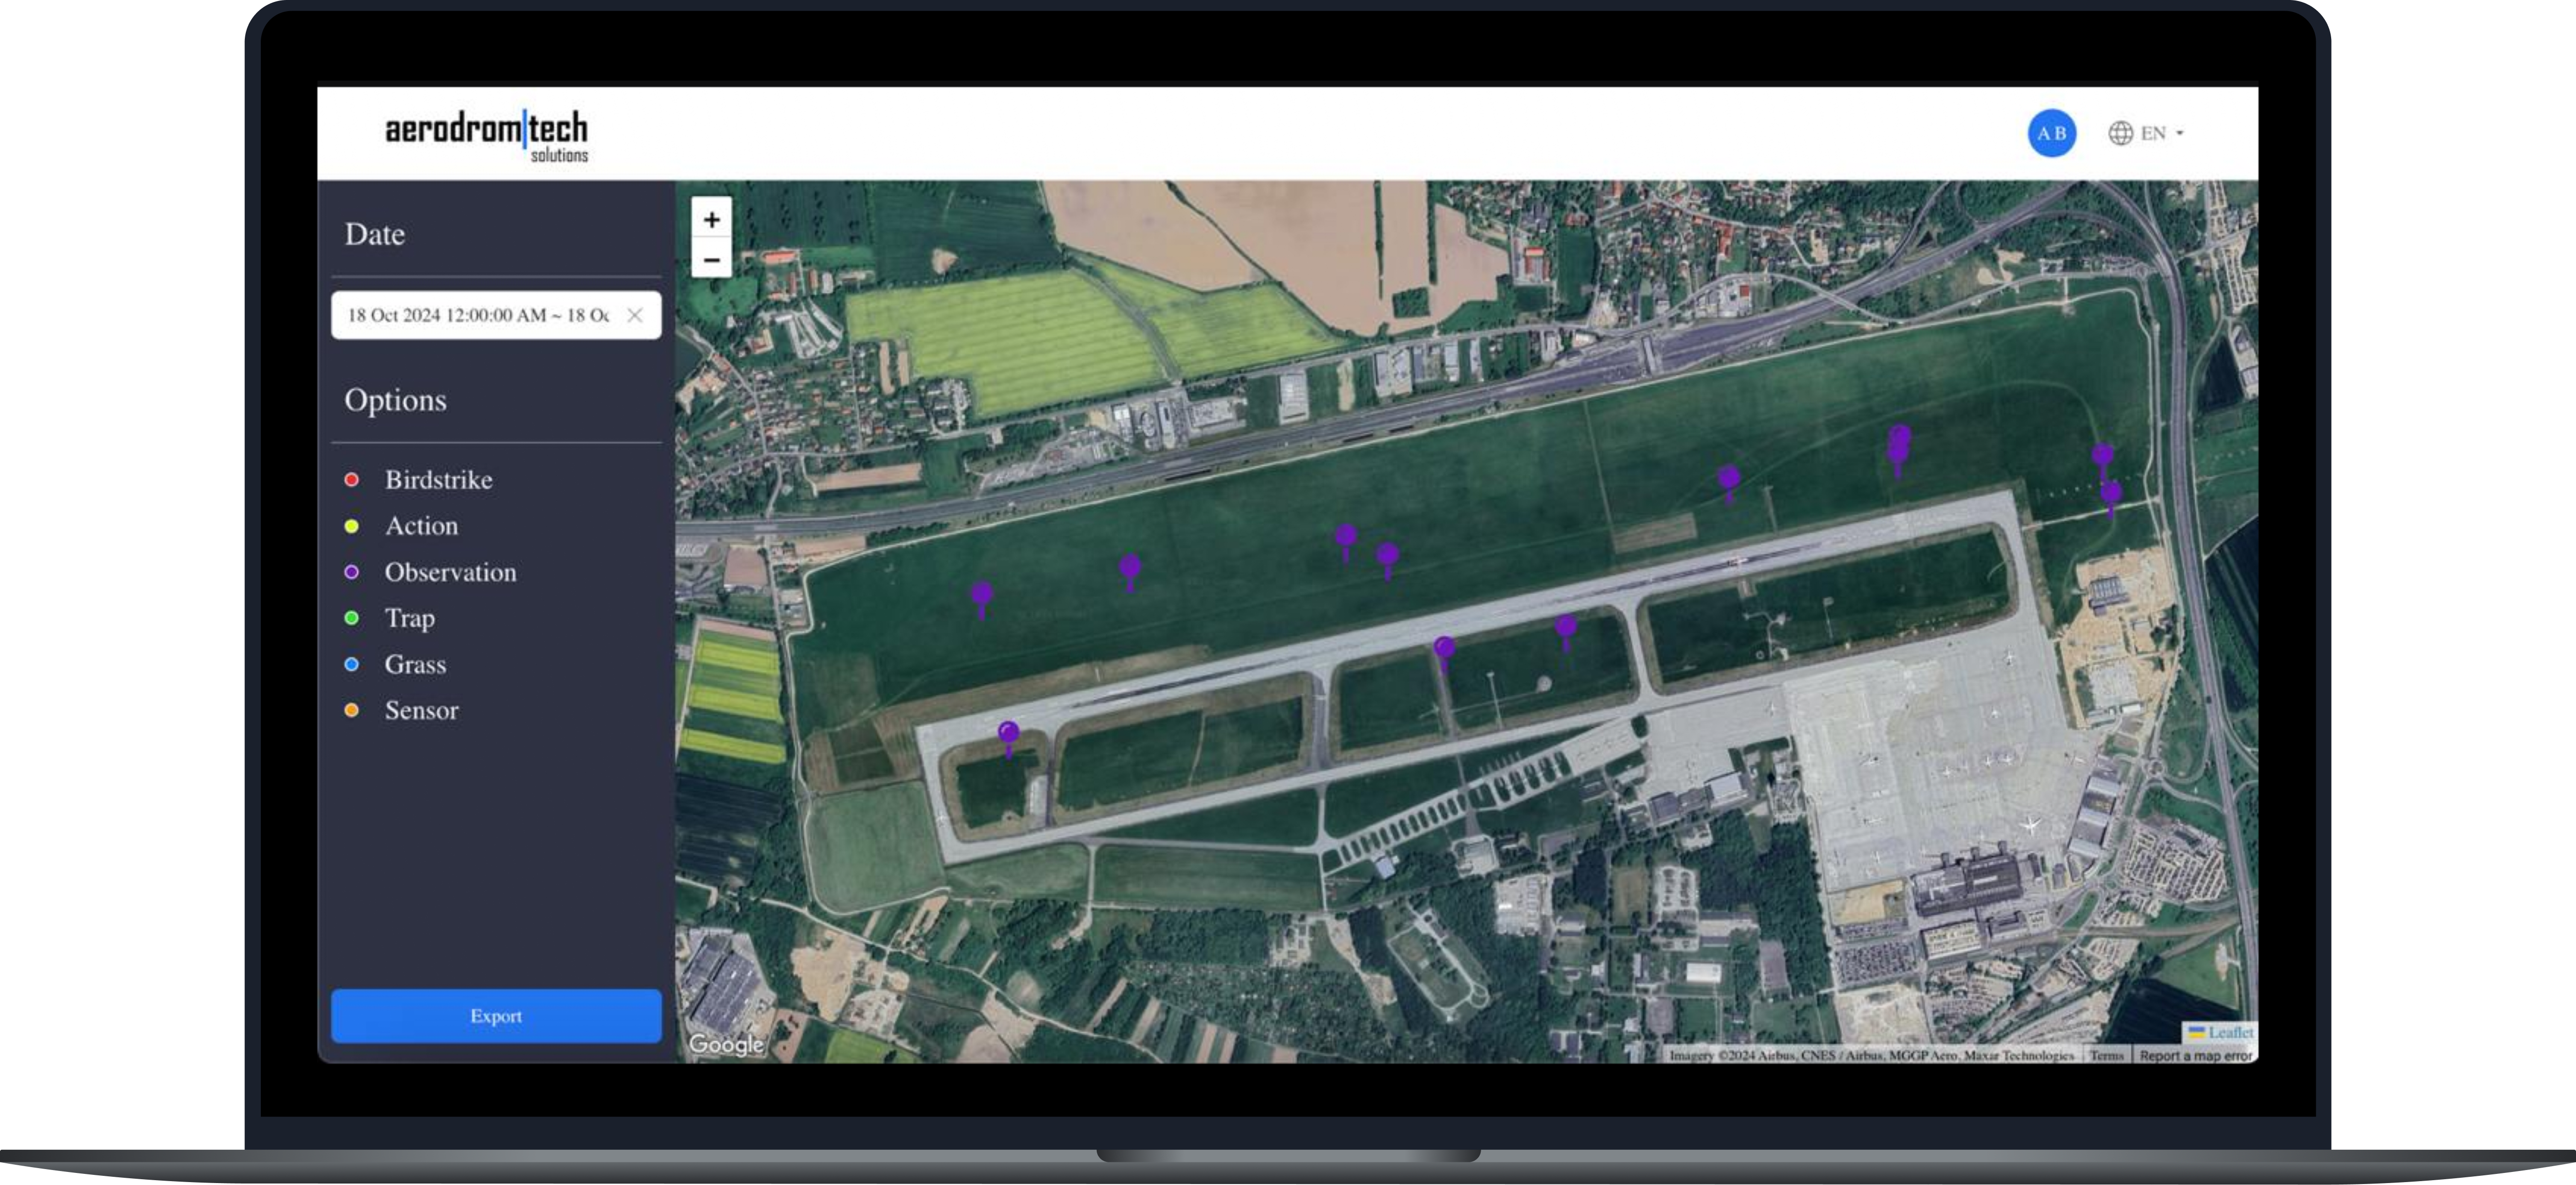Select the observation pin at runway's west end
Viewport: 2576px width, 1185px height.
pyautogui.click(x=1009, y=738)
